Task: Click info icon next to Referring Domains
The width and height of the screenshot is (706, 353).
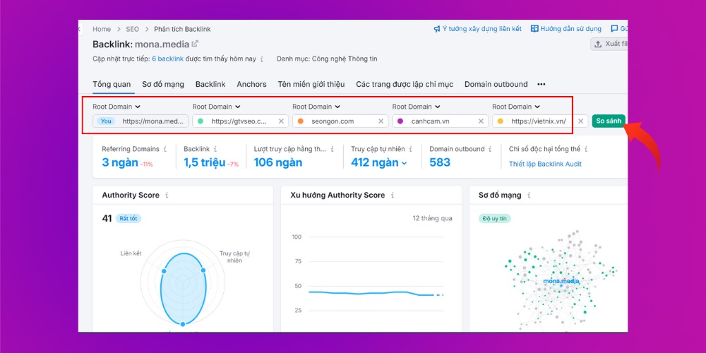Action: pyautogui.click(x=165, y=149)
